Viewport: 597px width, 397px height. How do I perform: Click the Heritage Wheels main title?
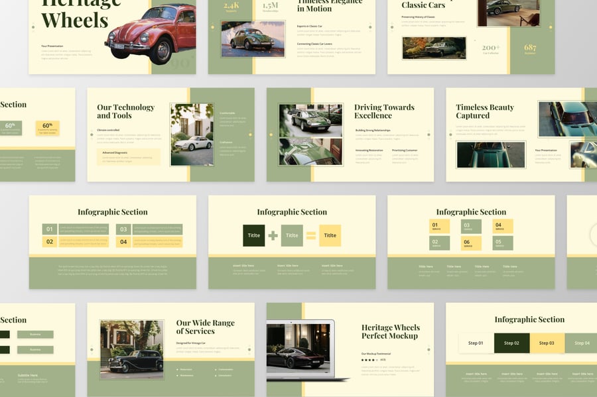(74, 15)
